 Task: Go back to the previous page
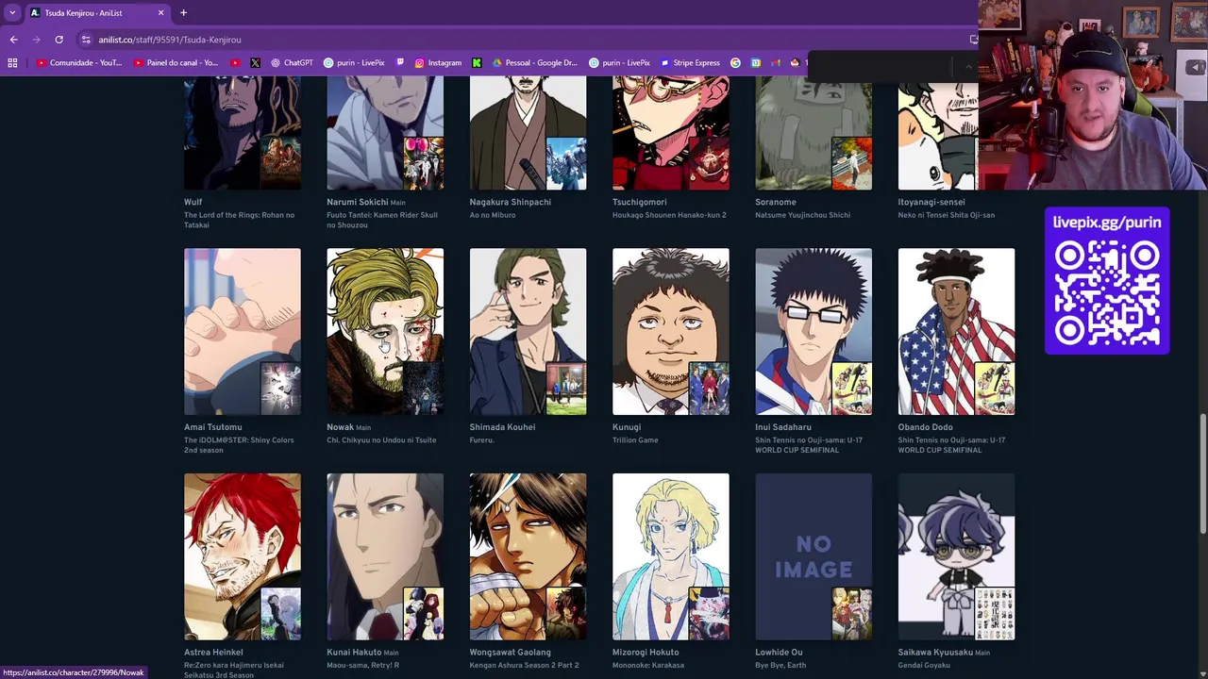click(13, 40)
